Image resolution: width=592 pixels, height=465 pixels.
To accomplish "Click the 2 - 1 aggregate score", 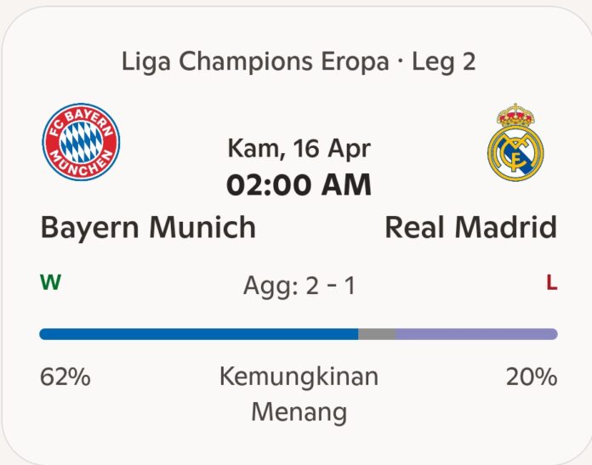I will pos(330,286).
